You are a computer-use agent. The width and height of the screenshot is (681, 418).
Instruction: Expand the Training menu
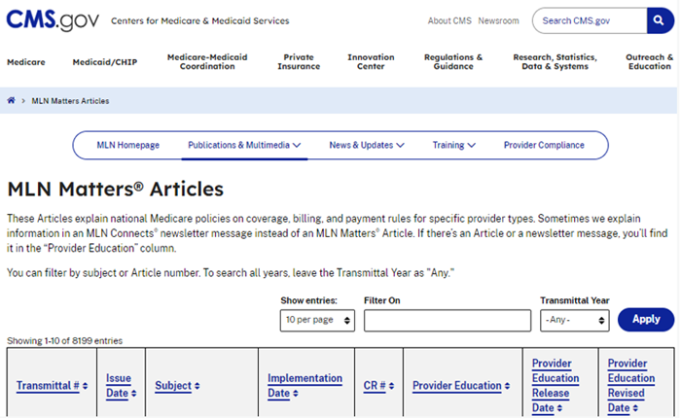(x=454, y=145)
